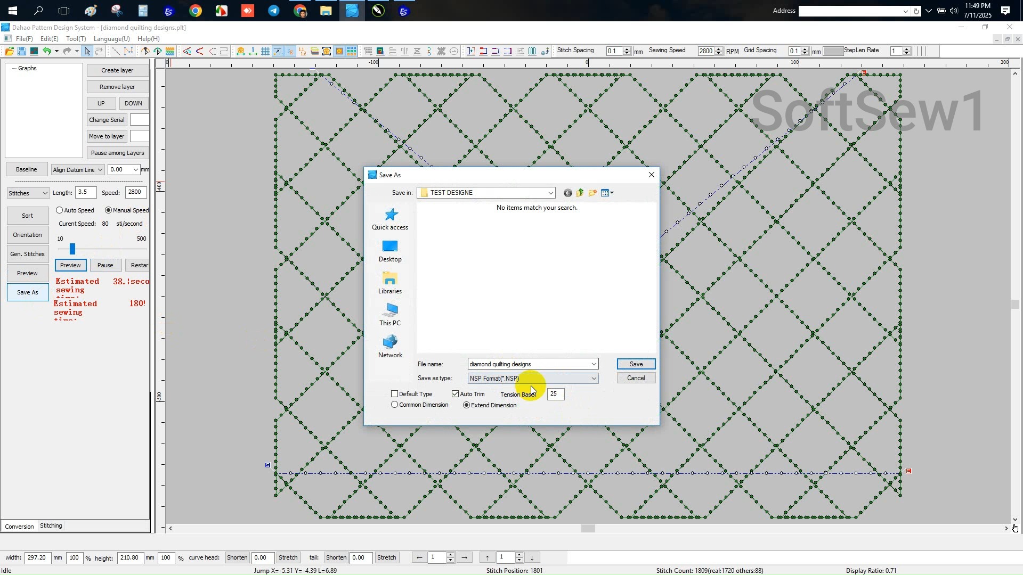Viewport: 1023px width, 575px height.
Task: Go up one folder level in Save As
Action: [x=580, y=193]
